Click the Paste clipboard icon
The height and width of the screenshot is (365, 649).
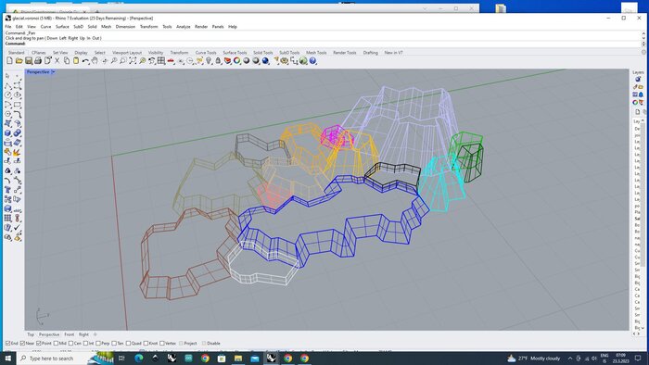pos(76,61)
